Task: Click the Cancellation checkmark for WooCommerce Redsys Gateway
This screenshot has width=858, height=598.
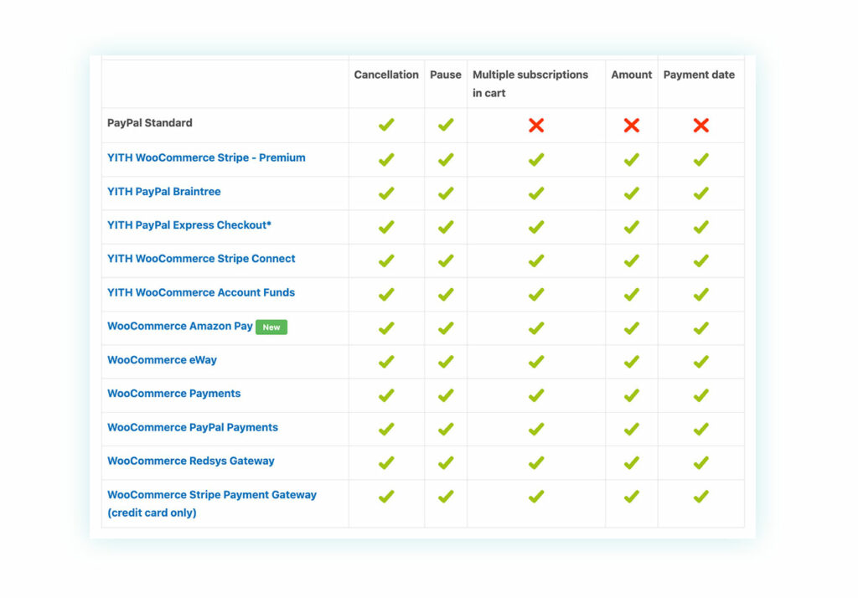Action: (385, 461)
